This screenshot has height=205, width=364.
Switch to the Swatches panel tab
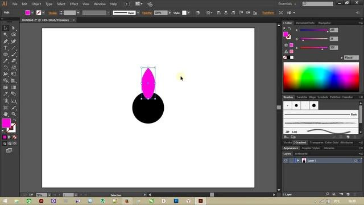click(x=302, y=97)
